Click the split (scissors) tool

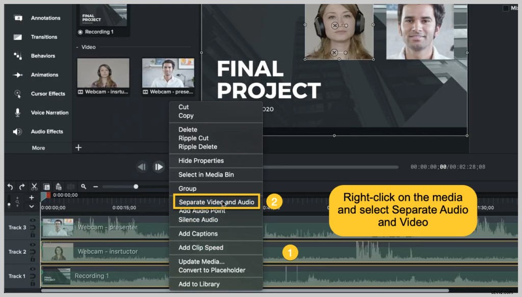tap(34, 186)
